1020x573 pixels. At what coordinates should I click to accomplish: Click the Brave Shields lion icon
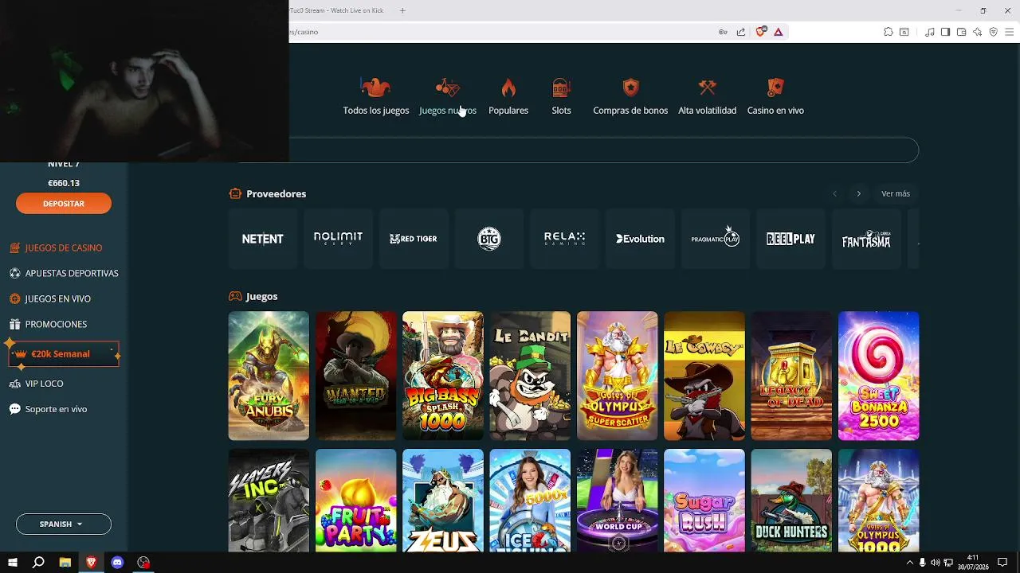click(x=761, y=32)
